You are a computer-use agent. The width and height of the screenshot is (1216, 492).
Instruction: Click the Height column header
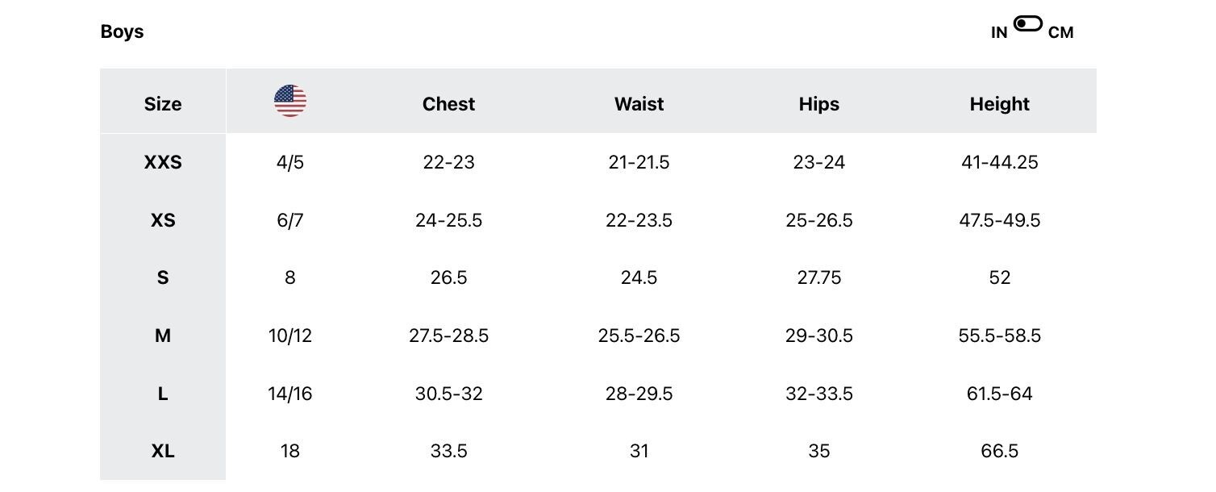tap(1000, 104)
